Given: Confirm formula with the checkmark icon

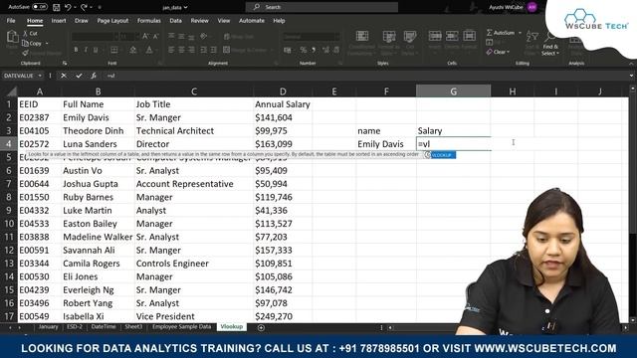Looking at the screenshot, I should pos(79,76).
